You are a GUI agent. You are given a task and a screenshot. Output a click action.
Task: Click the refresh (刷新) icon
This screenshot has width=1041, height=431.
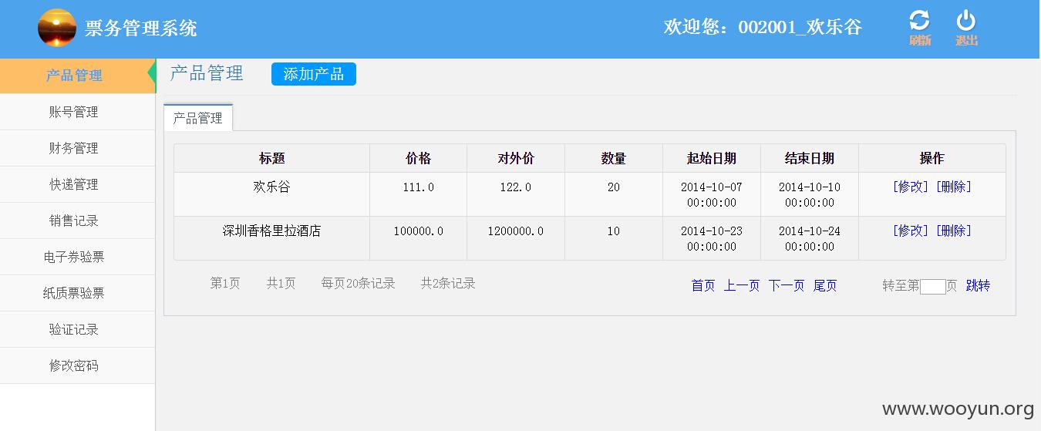tap(919, 21)
